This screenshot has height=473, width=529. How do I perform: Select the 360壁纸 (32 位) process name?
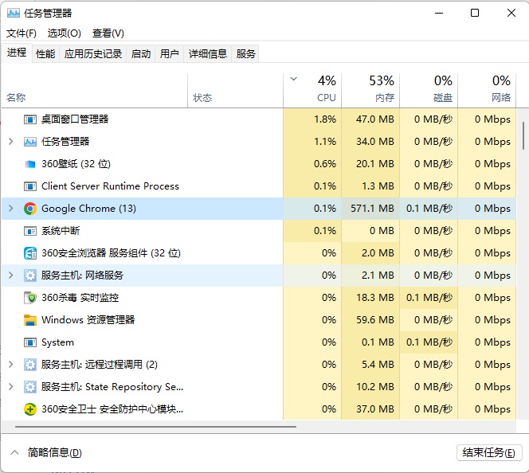pyautogui.click(x=76, y=164)
